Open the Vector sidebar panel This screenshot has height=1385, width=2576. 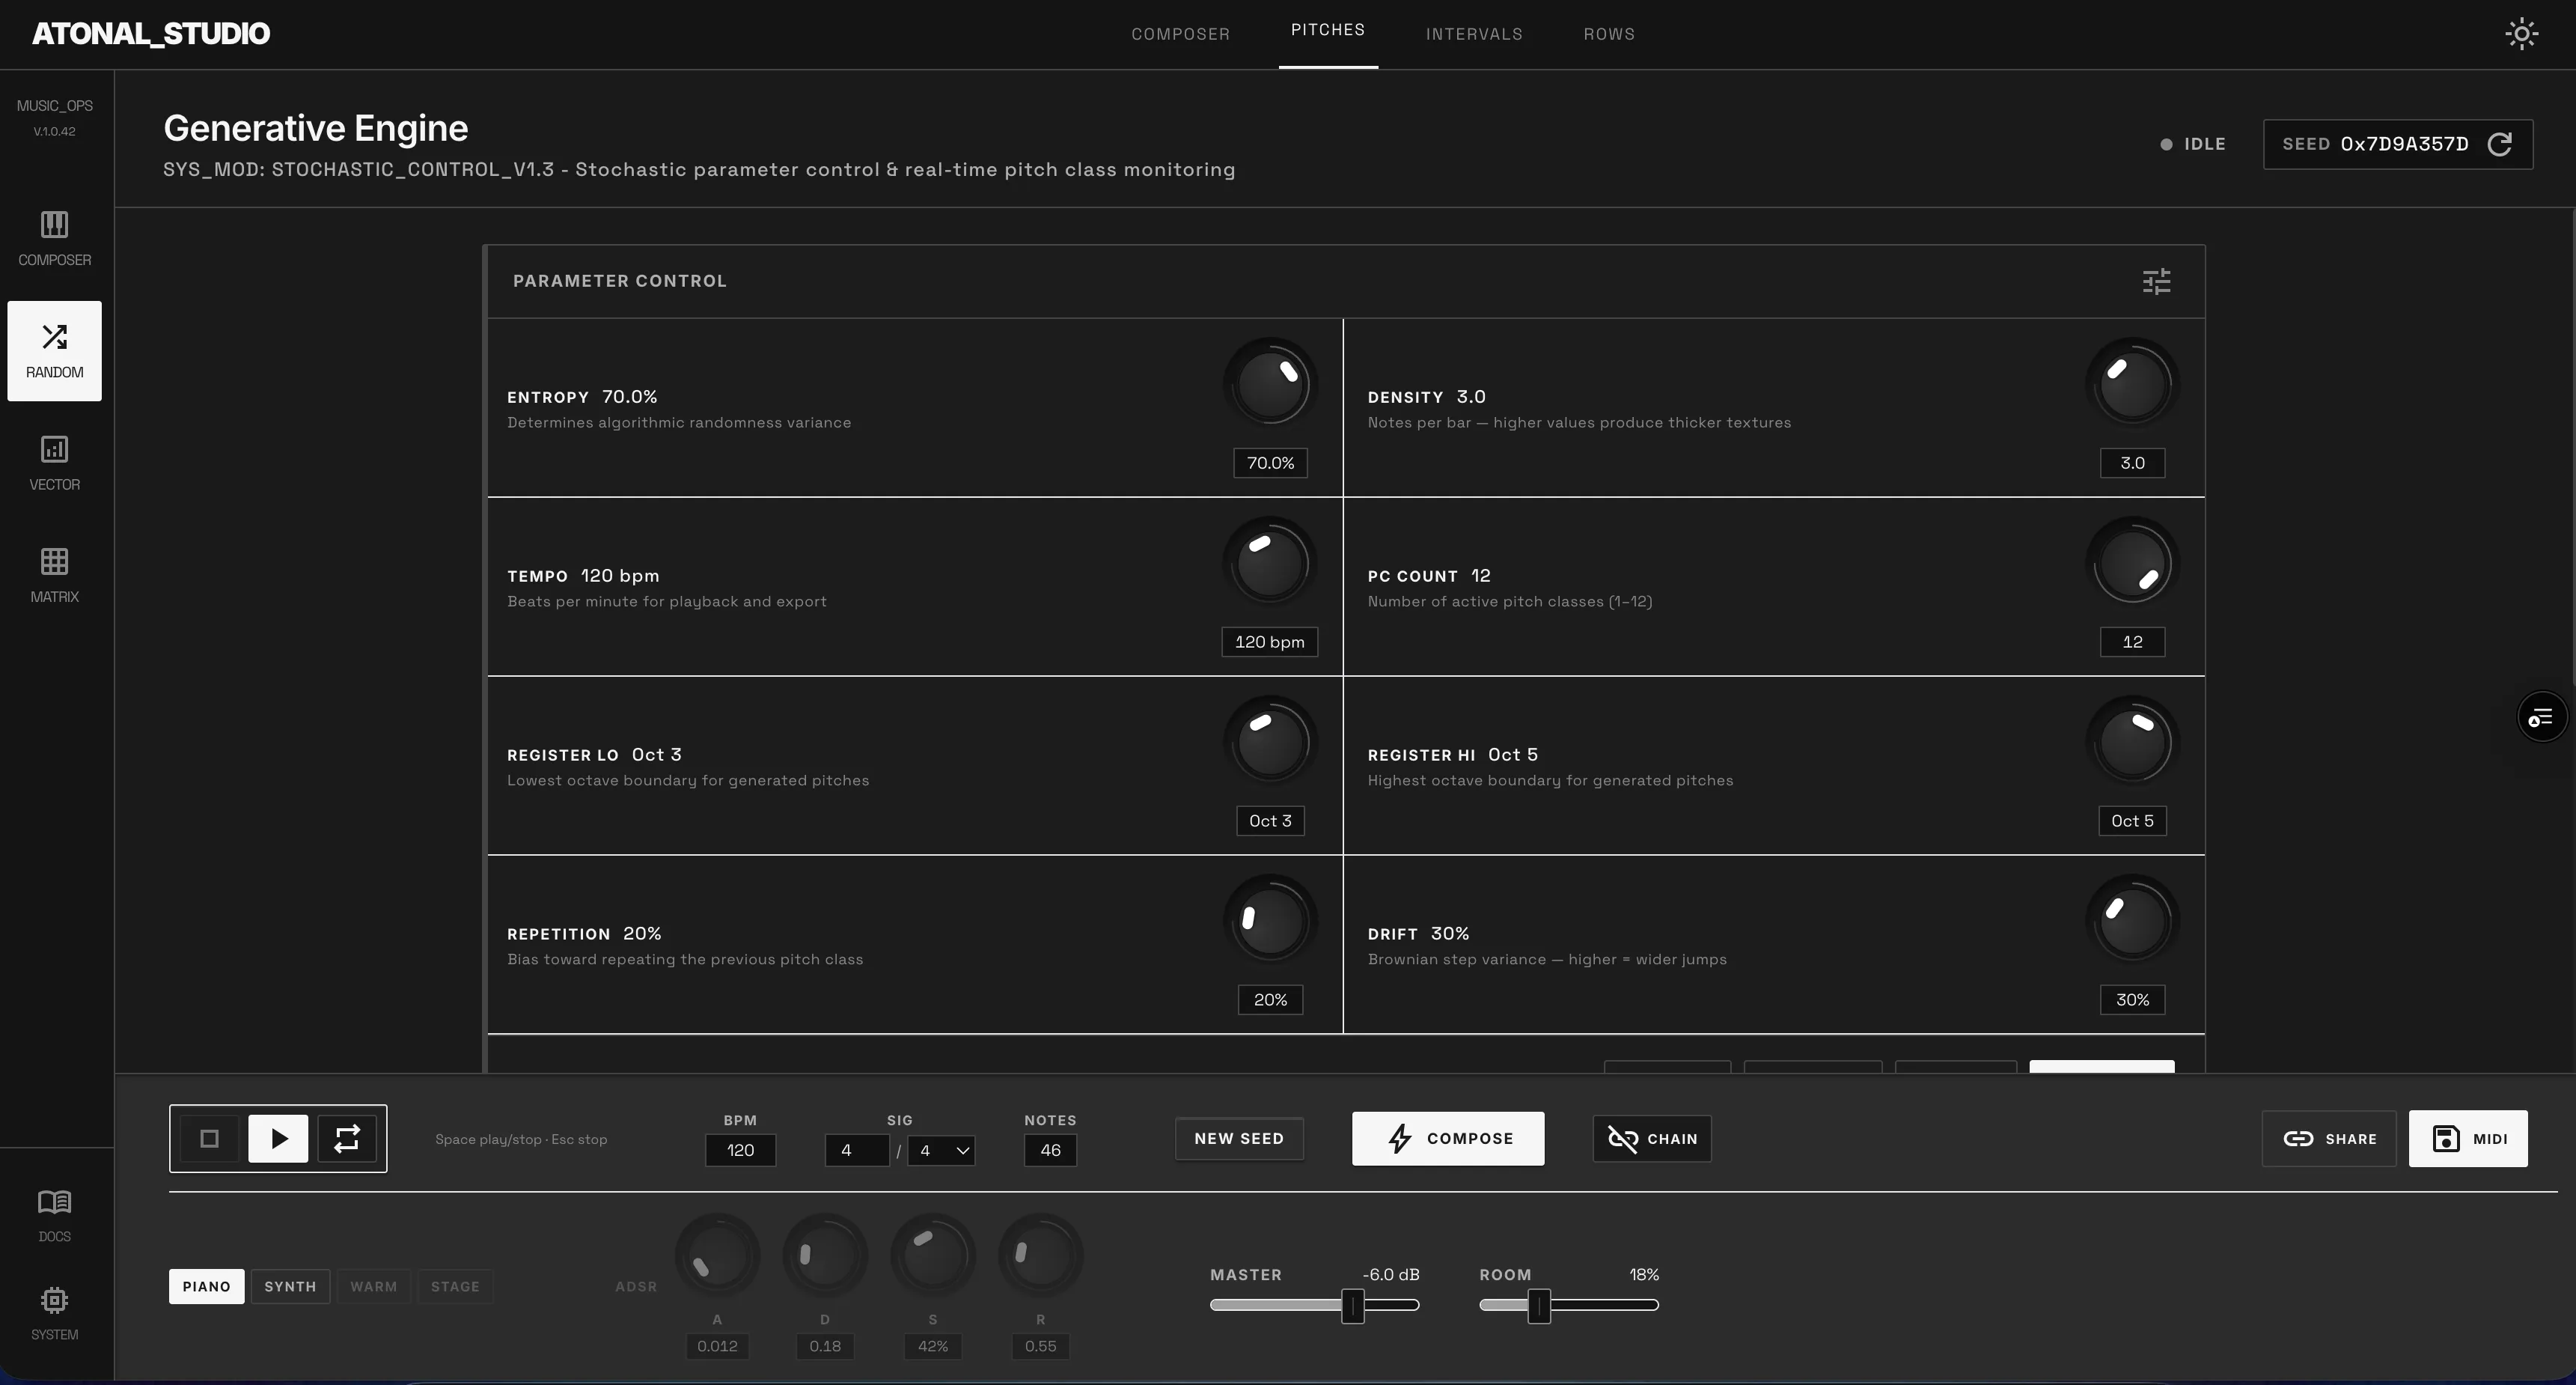[54, 463]
